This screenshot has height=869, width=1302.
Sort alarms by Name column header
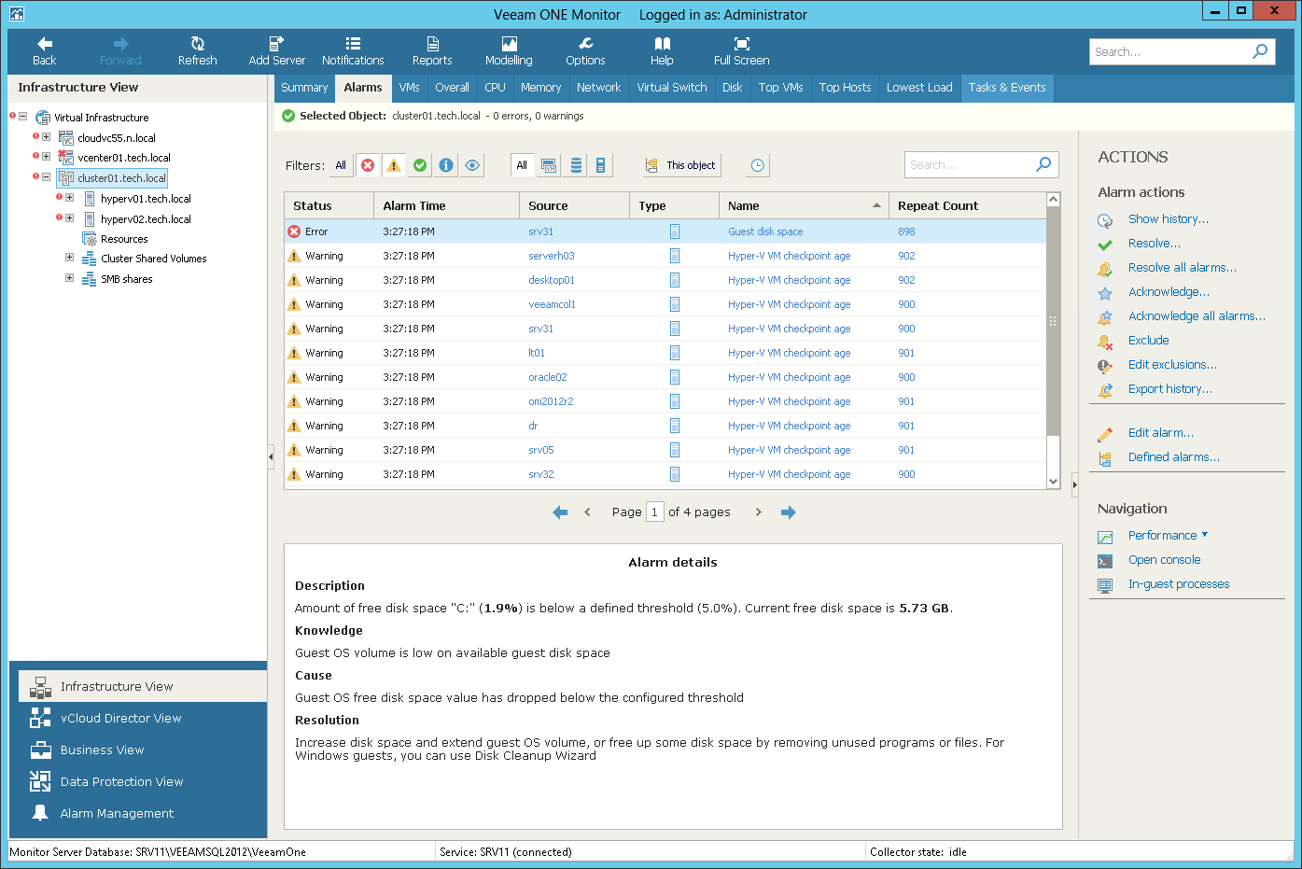click(x=803, y=205)
